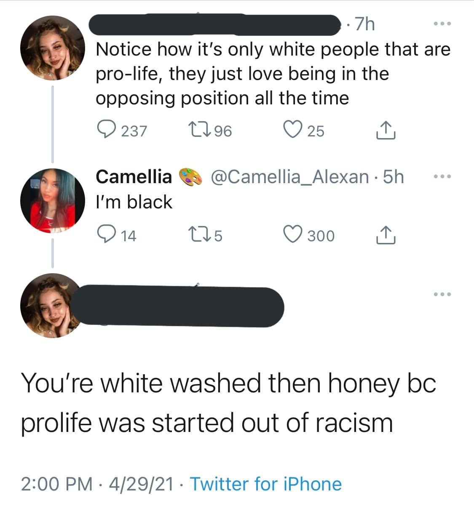Click the Camellia display name
The height and width of the screenshot is (509, 474).
click(x=134, y=177)
